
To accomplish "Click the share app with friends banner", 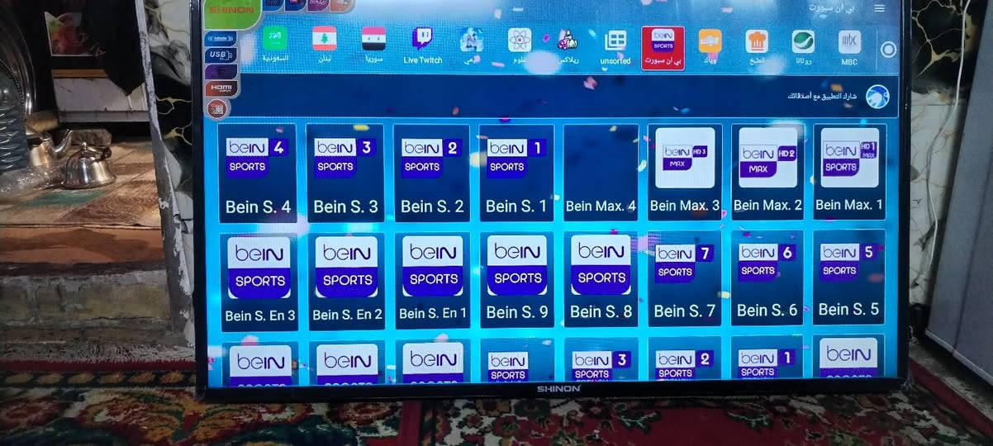I will pos(836,97).
